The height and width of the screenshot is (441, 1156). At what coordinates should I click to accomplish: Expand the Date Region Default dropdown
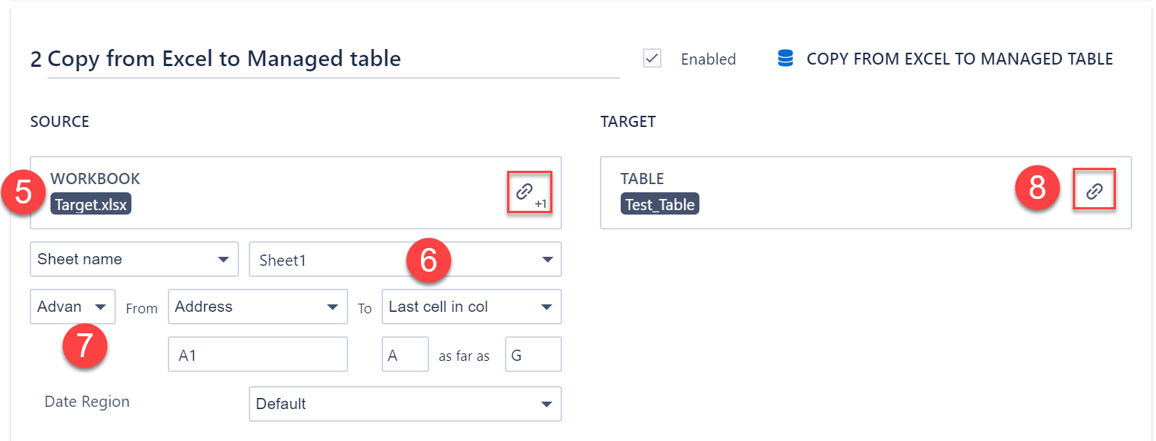pos(405,404)
